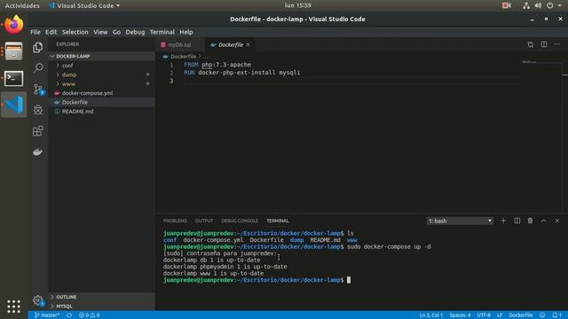Viewport: 568px width, 319px height.
Task: Open the Search view in activity bar
Action: 37,67
